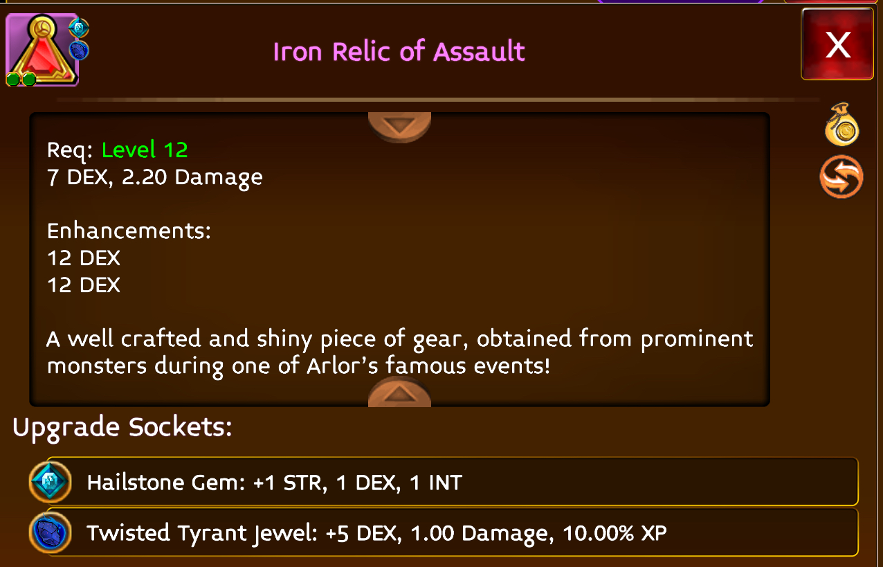Click the first 12 DEX enhancement line
Image resolution: width=883 pixels, height=567 pixels.
pyautogui.click(x=84, y=258)
